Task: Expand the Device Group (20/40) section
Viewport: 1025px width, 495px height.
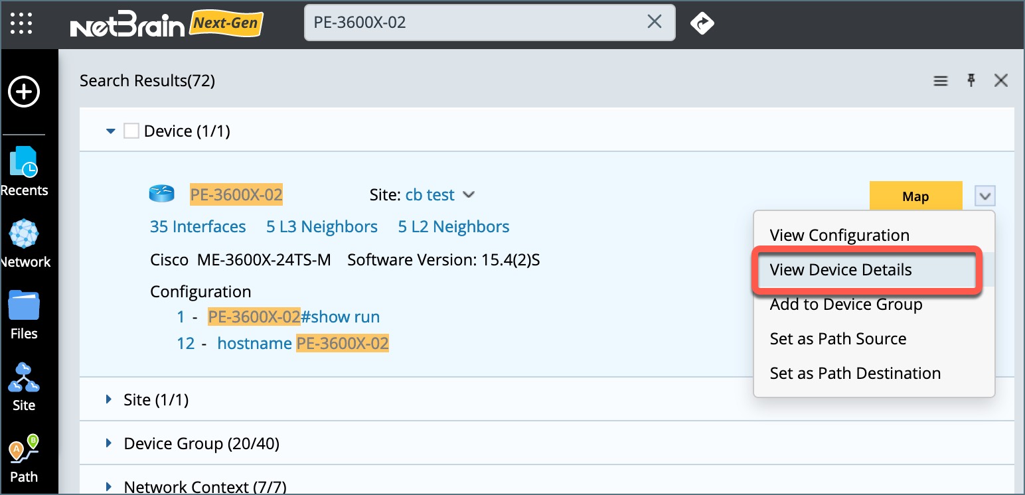Action: [110, 443]
